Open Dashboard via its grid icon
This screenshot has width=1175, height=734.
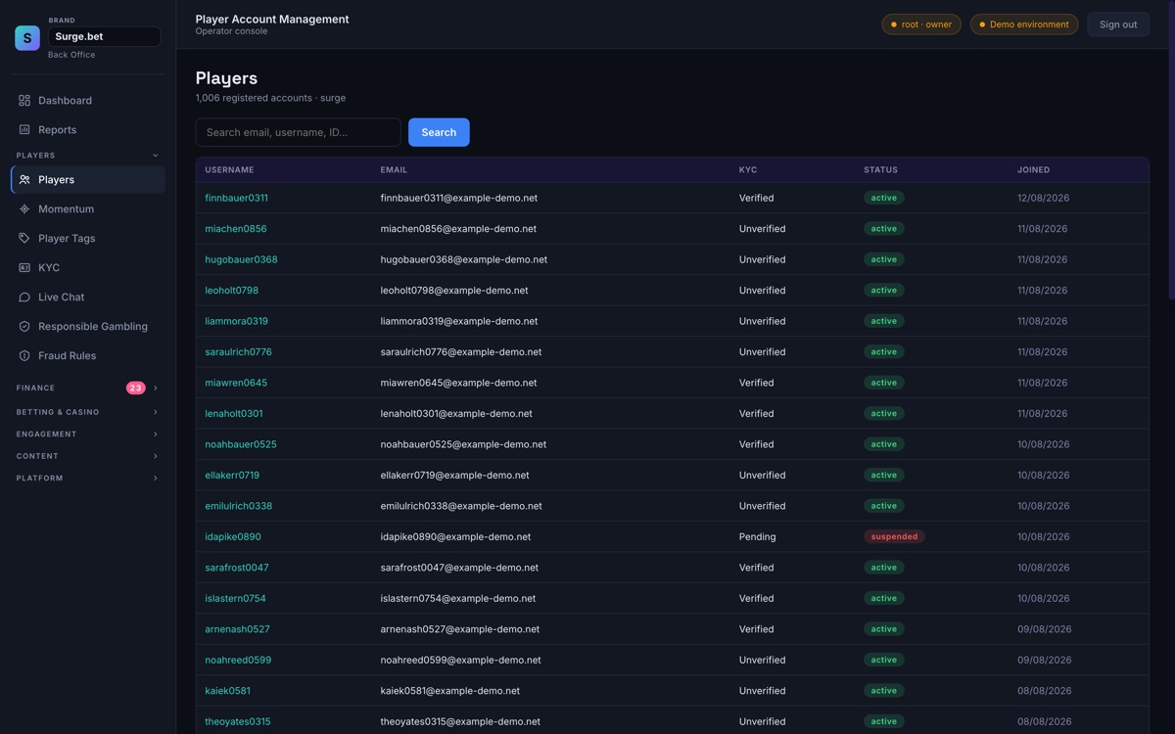pyautogui.click(x=24, y=101)
